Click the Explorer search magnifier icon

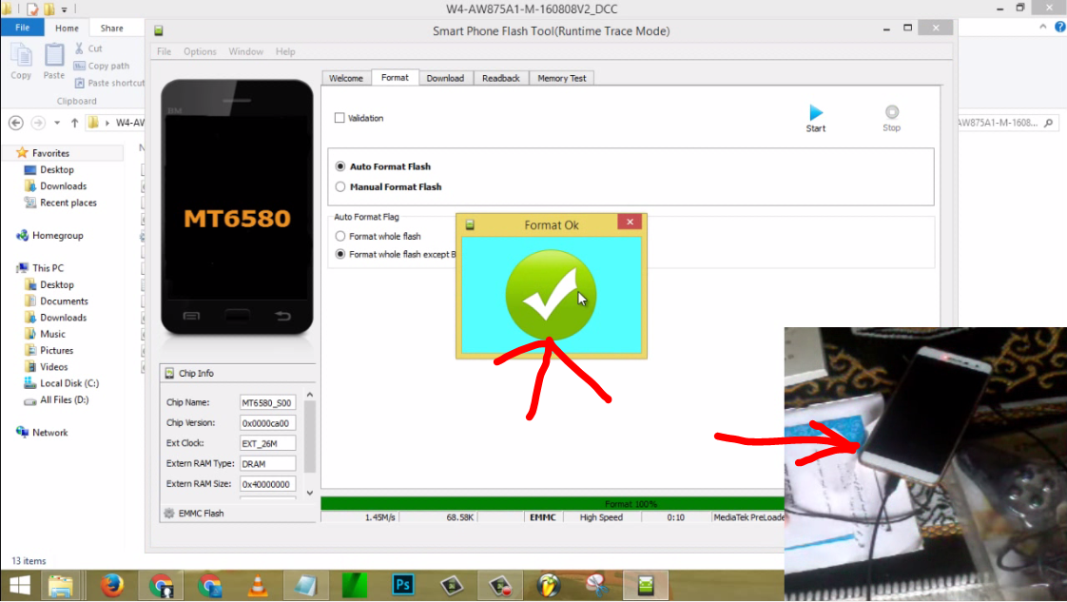click(x=1049, y=123)
